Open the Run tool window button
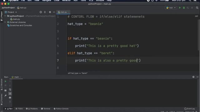This screenshot has height=112, width=200. tap(9, 109)
